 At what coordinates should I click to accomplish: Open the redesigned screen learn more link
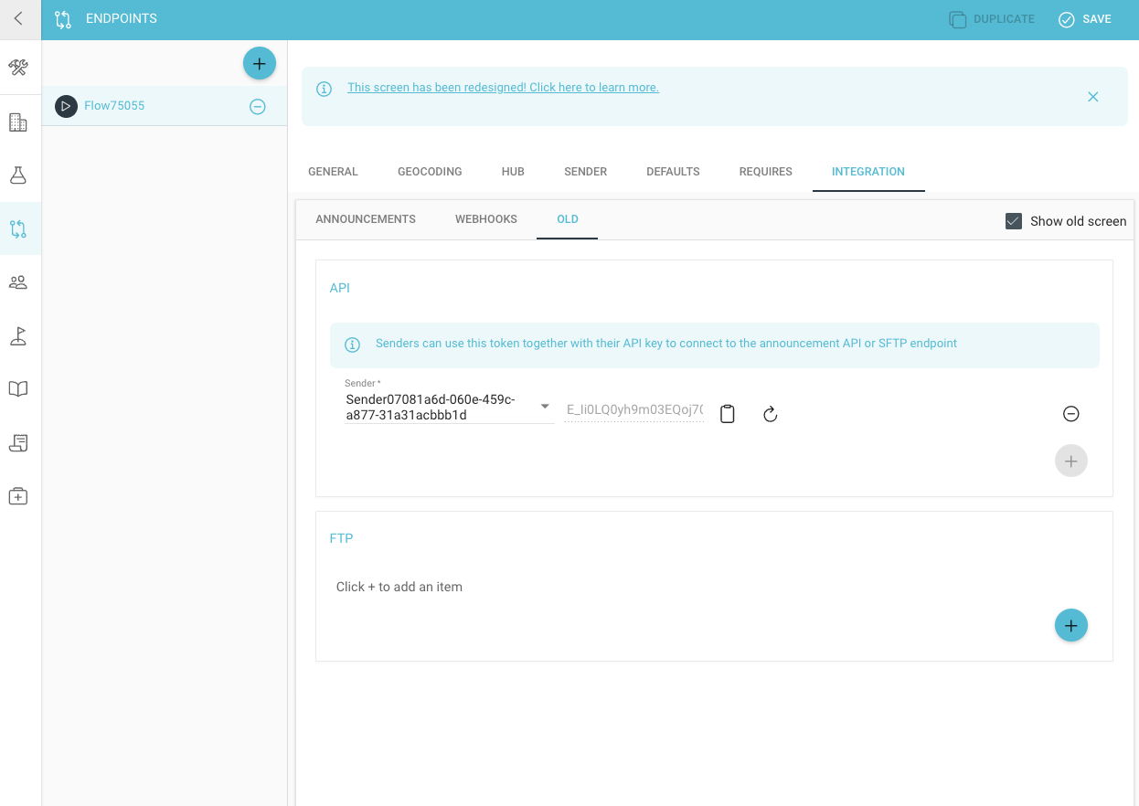coord(503,88)
